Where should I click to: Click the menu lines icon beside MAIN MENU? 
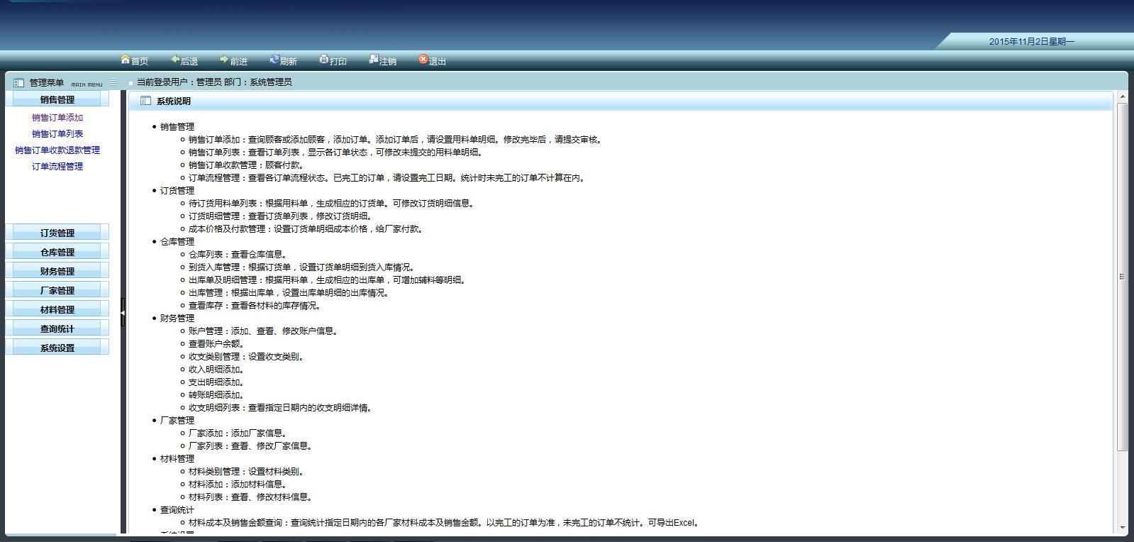pyautogui.click(x=113, y=82)
